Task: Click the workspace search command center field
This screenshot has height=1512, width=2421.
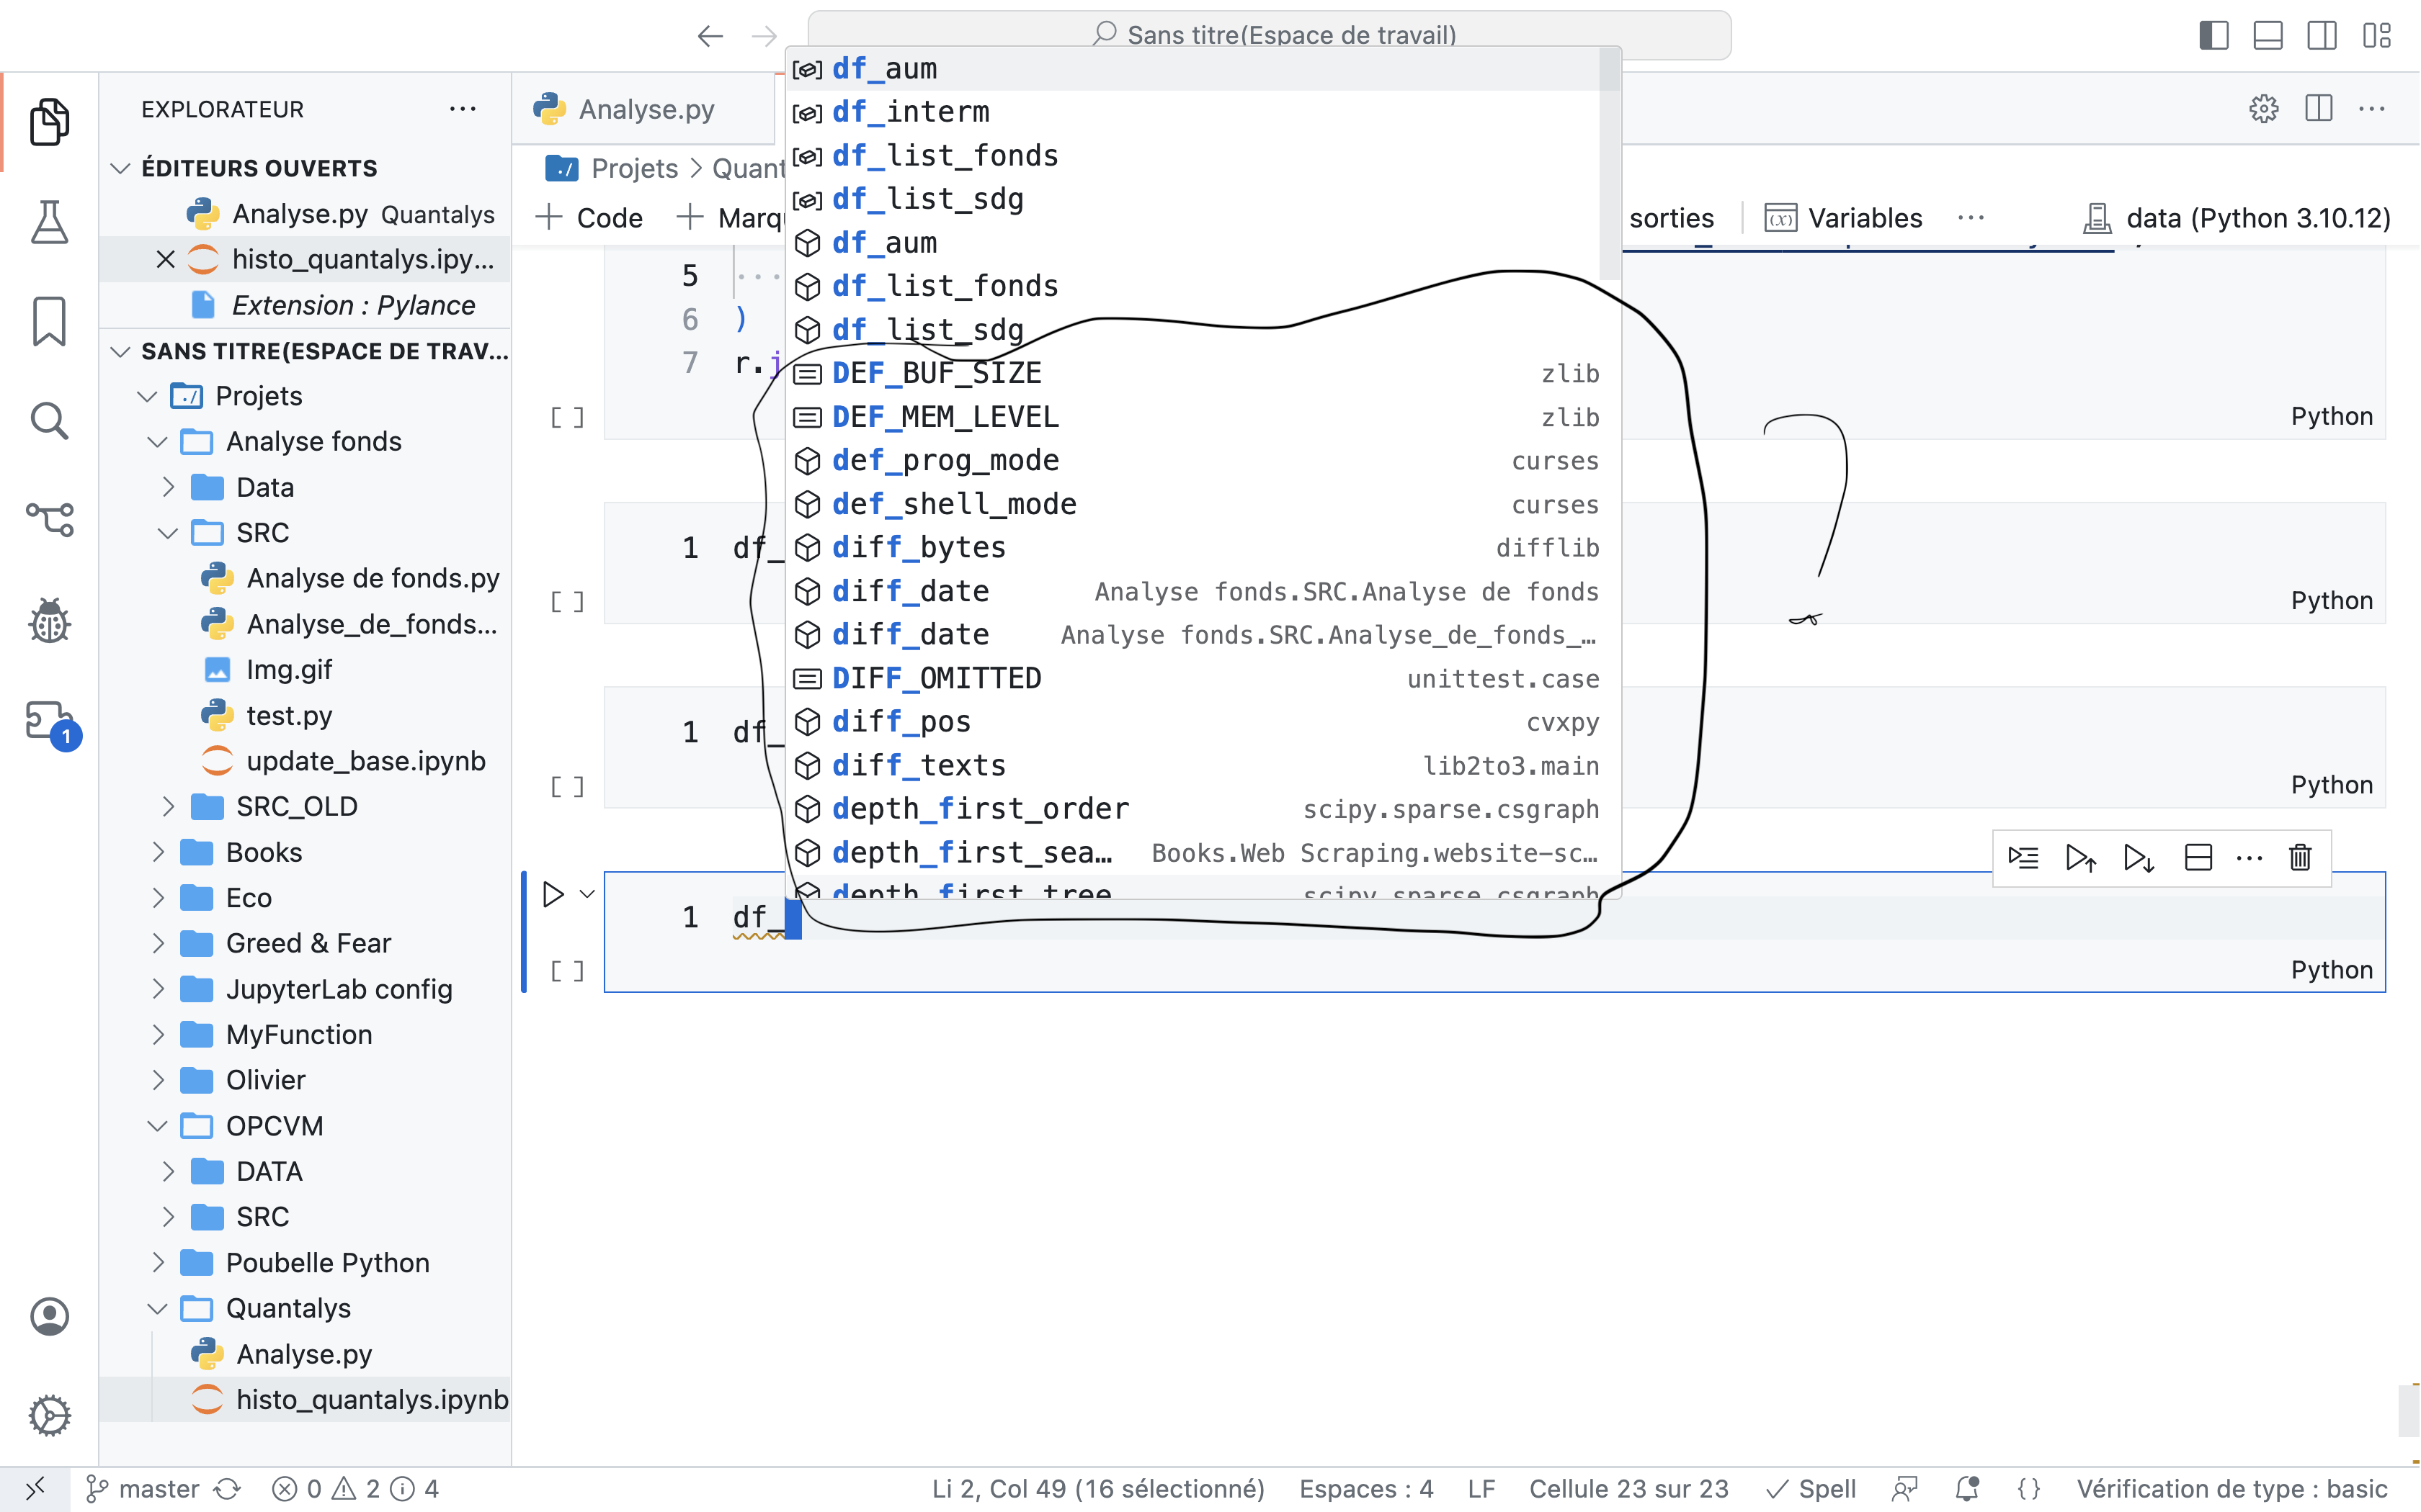Action: (x=1269, y=35)
